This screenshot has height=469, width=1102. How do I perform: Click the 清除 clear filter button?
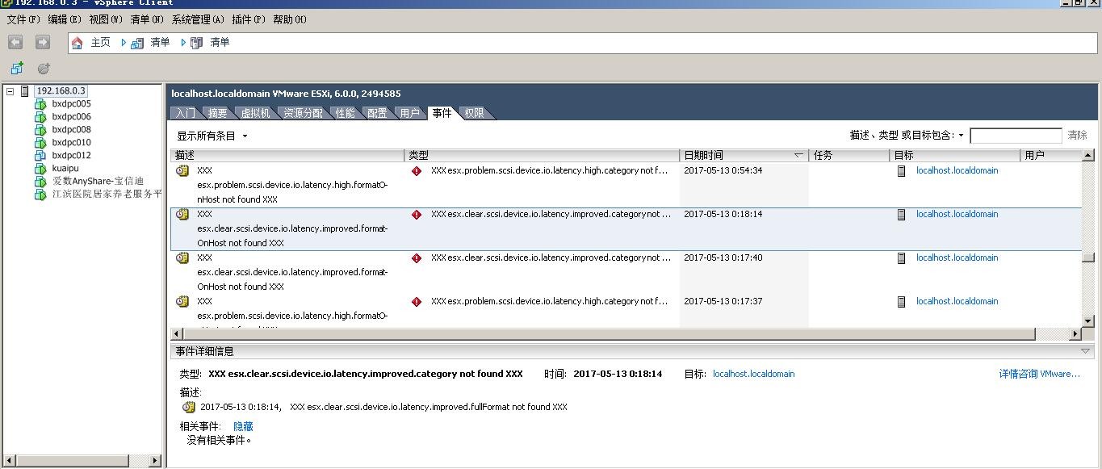point(1078,136)
